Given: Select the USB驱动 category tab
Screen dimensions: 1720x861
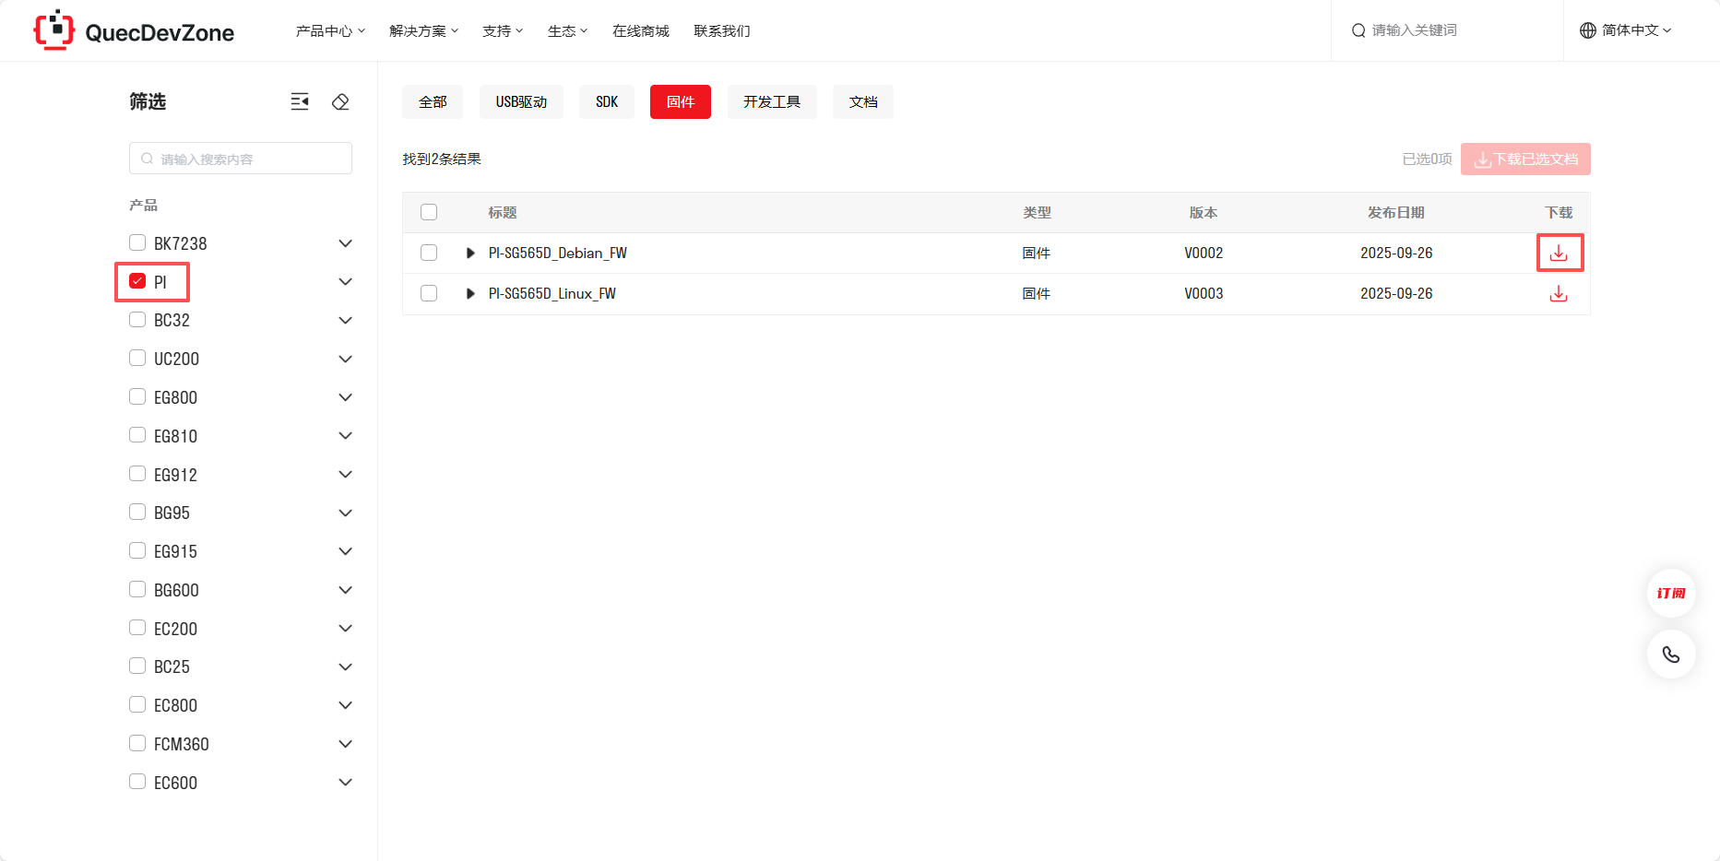Looking at the screenshot, I should coord(521,101).
